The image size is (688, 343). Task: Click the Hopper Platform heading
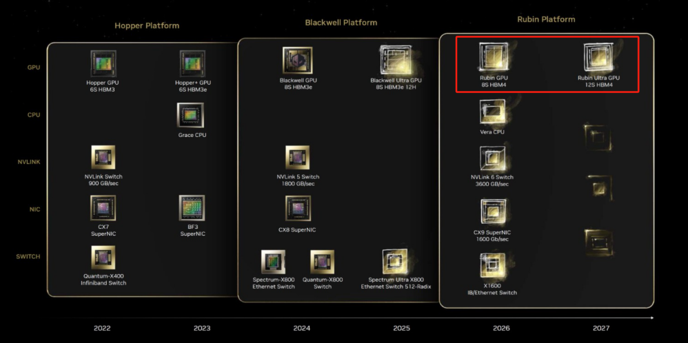tap(147, 26)
